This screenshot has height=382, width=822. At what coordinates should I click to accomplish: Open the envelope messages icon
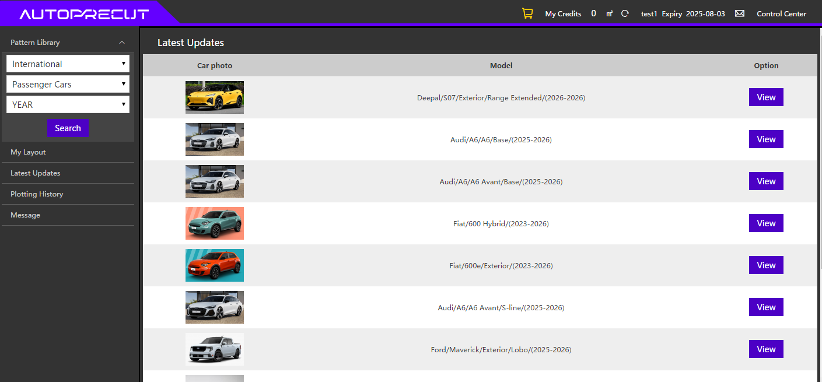(x=740, y=13)
